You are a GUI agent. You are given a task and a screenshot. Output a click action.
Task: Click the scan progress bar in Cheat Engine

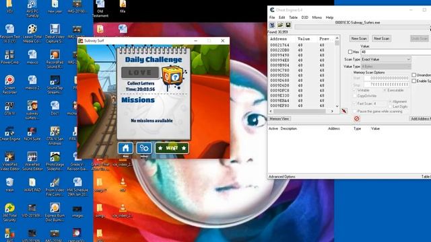(362, 27)
